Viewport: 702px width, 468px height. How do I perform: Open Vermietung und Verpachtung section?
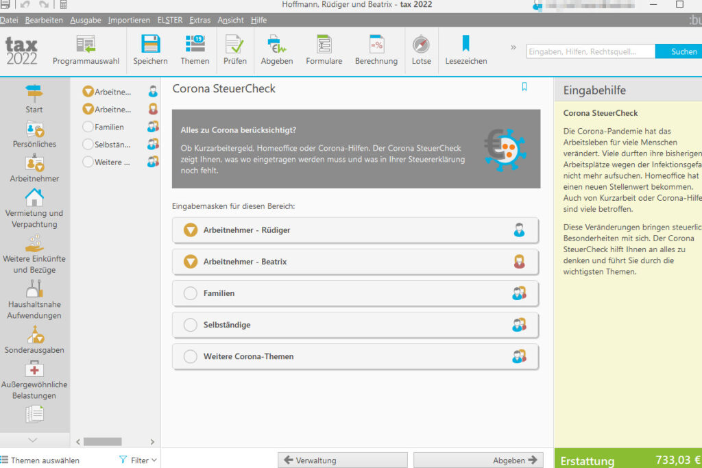pyautogui.click(x=34, y=208)
